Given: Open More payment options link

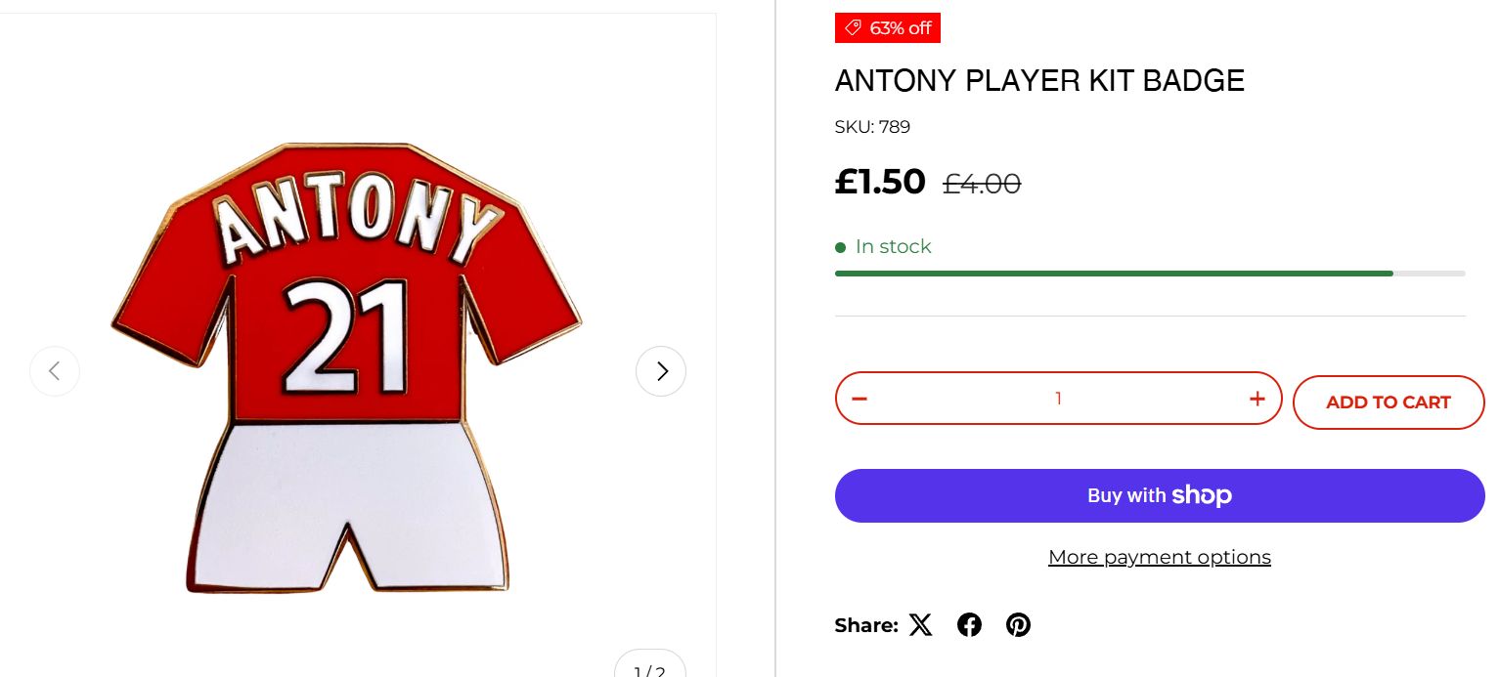Looking at the screenshot, I should [x=1159, y=557].
